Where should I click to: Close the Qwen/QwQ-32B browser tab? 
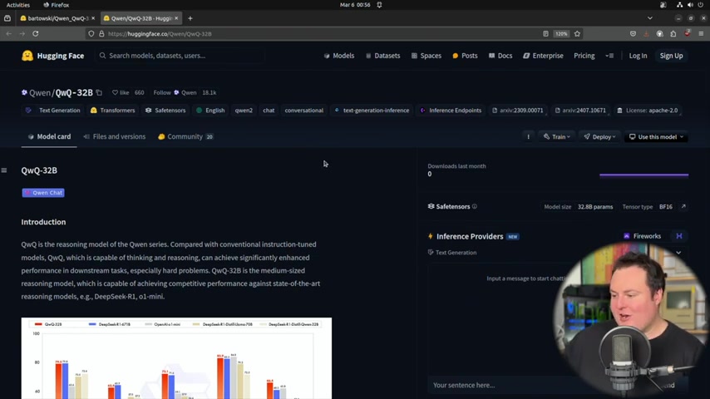pos(176,18)
